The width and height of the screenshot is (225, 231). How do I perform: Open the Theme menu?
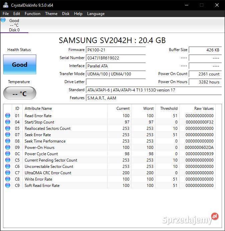point(51,14)
